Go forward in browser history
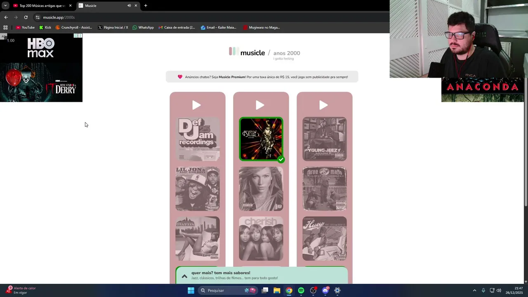528x297 pixels. click(x=16, y=17)
